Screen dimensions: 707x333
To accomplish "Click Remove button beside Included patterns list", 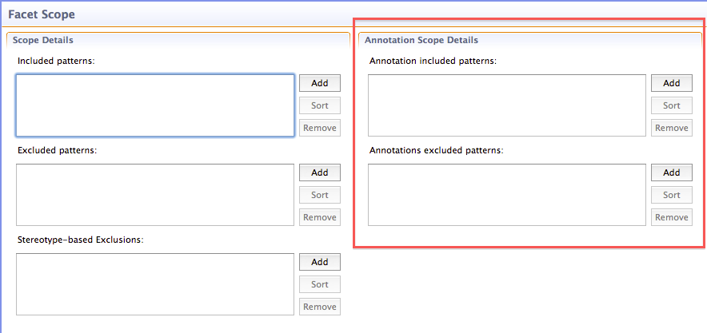I will click(320, 128).
